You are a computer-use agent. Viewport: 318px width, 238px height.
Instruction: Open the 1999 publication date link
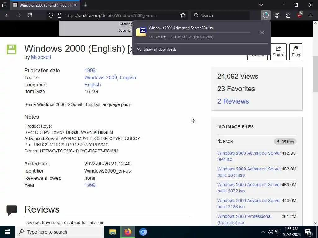point(90,70)
